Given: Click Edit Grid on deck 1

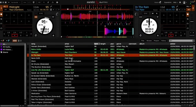Looking at the screenshot, I should (x=36, y=10).
